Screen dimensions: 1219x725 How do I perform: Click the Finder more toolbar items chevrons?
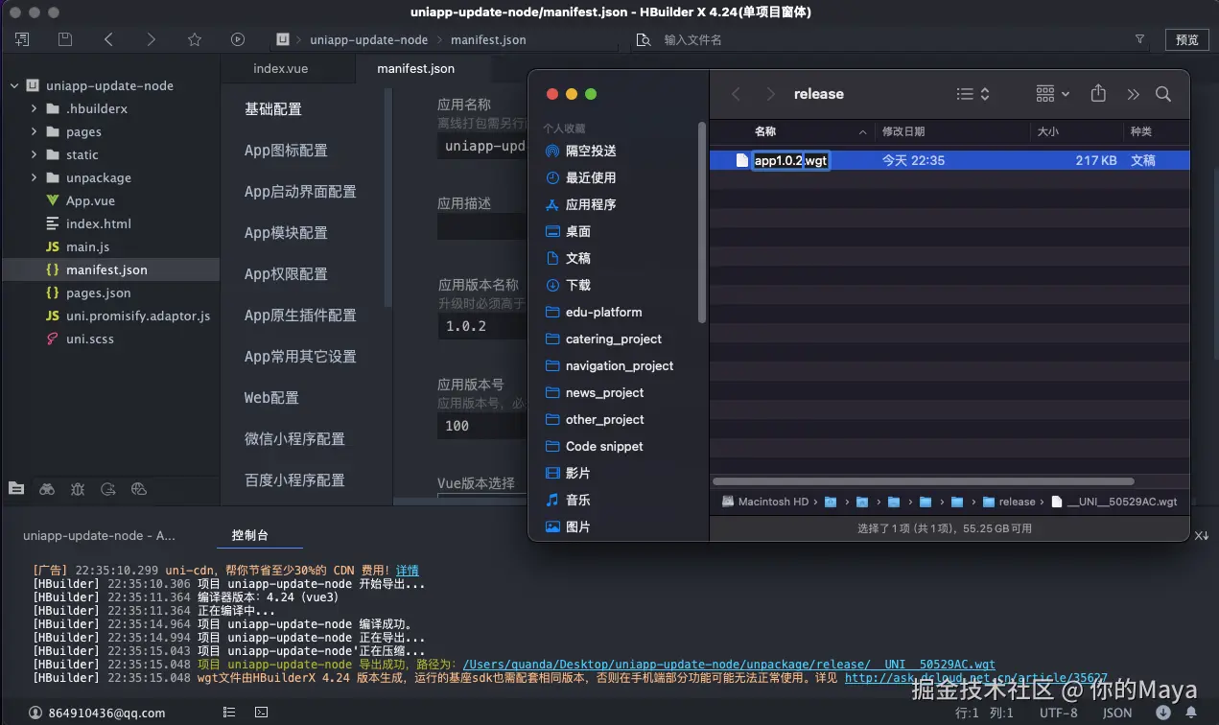[x=1133, y=94]
